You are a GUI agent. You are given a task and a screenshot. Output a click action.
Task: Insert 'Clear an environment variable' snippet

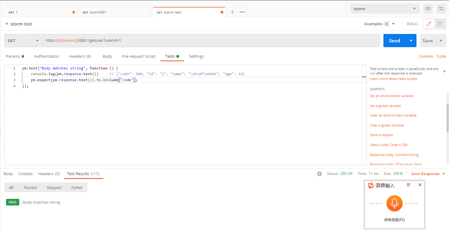(x=393, y=115)
